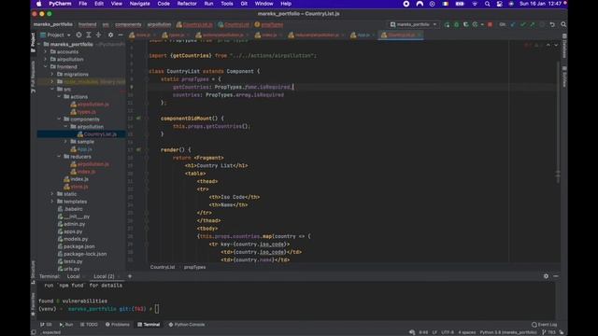Image resolution: width=598 pixels, height=336 pixels.
Task: Collapse the src folder
Action: point(52,90)
